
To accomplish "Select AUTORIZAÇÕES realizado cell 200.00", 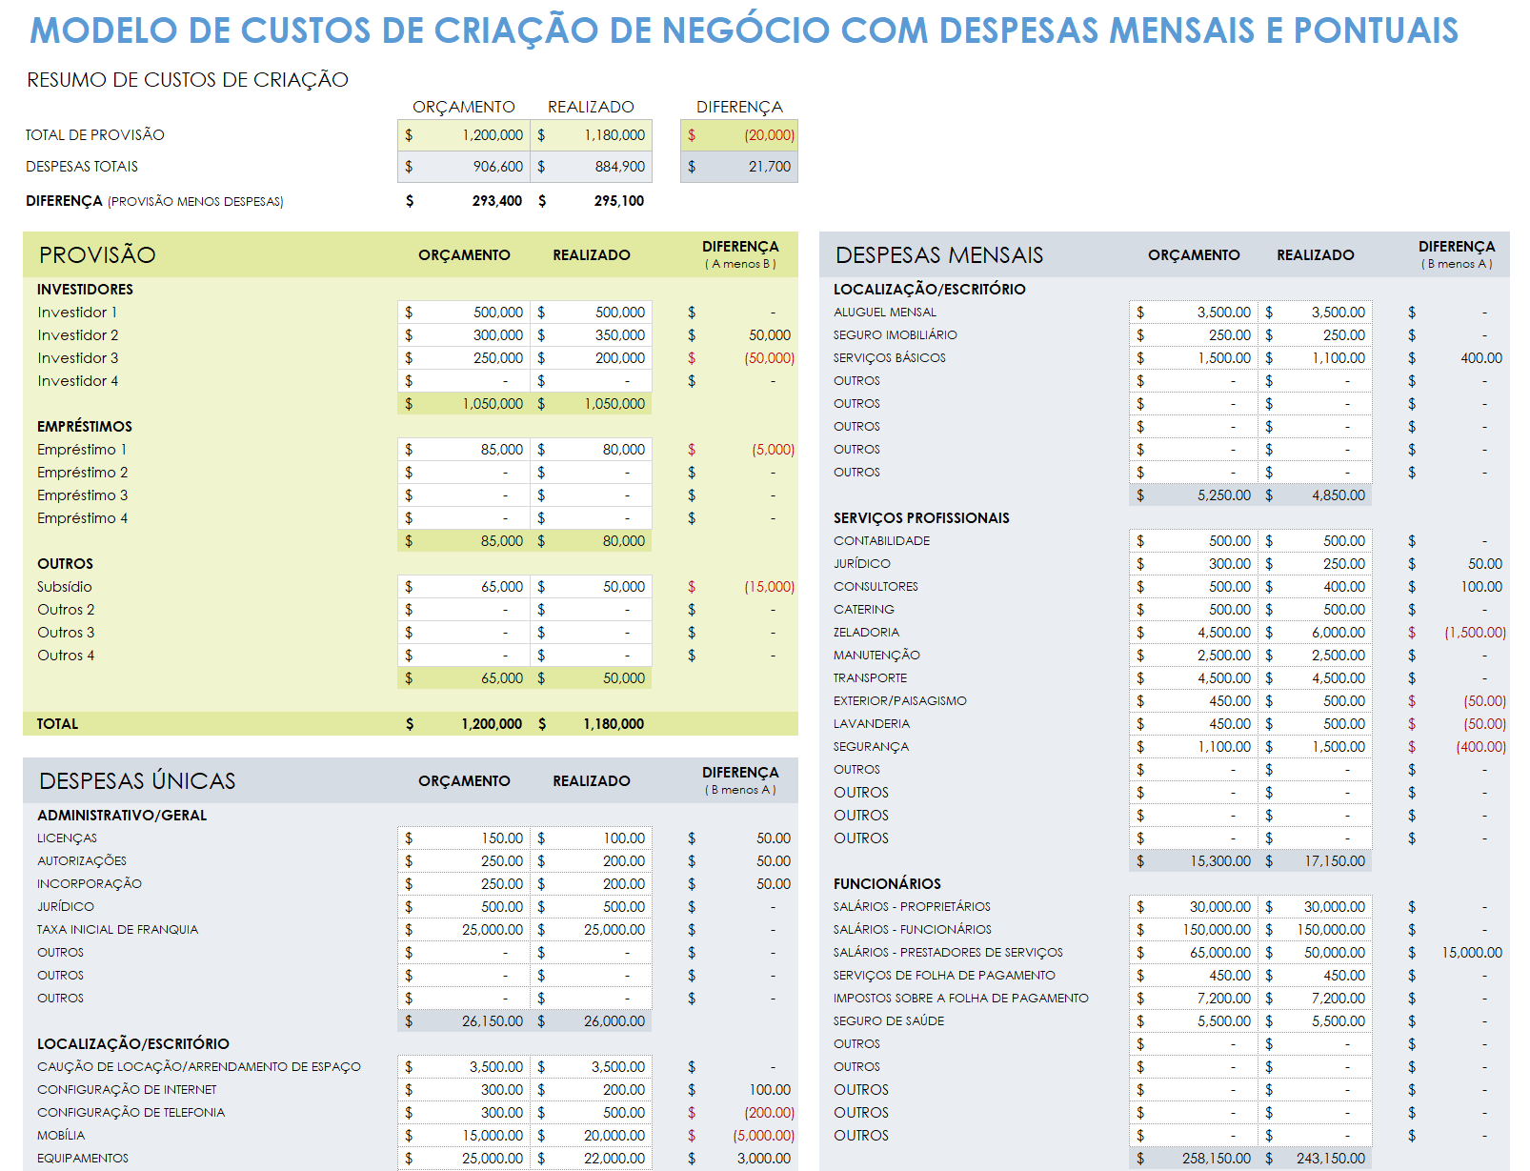I will pos(591,861).
